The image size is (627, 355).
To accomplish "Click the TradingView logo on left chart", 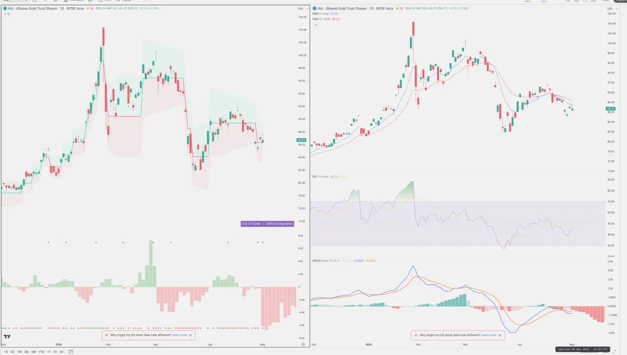I will pyautogui.click(x=7, y=337).
